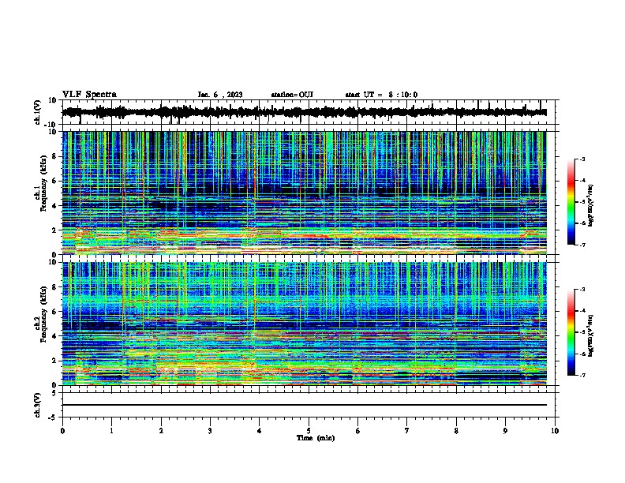
Task: Click time axis tick label "10"
Action: 555,431
